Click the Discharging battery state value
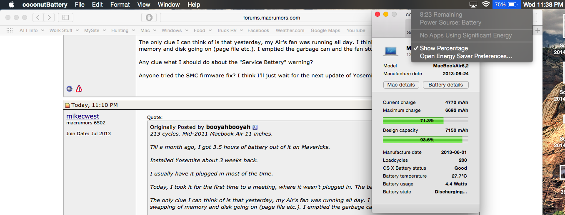565x215 pixels. point(451,192)
